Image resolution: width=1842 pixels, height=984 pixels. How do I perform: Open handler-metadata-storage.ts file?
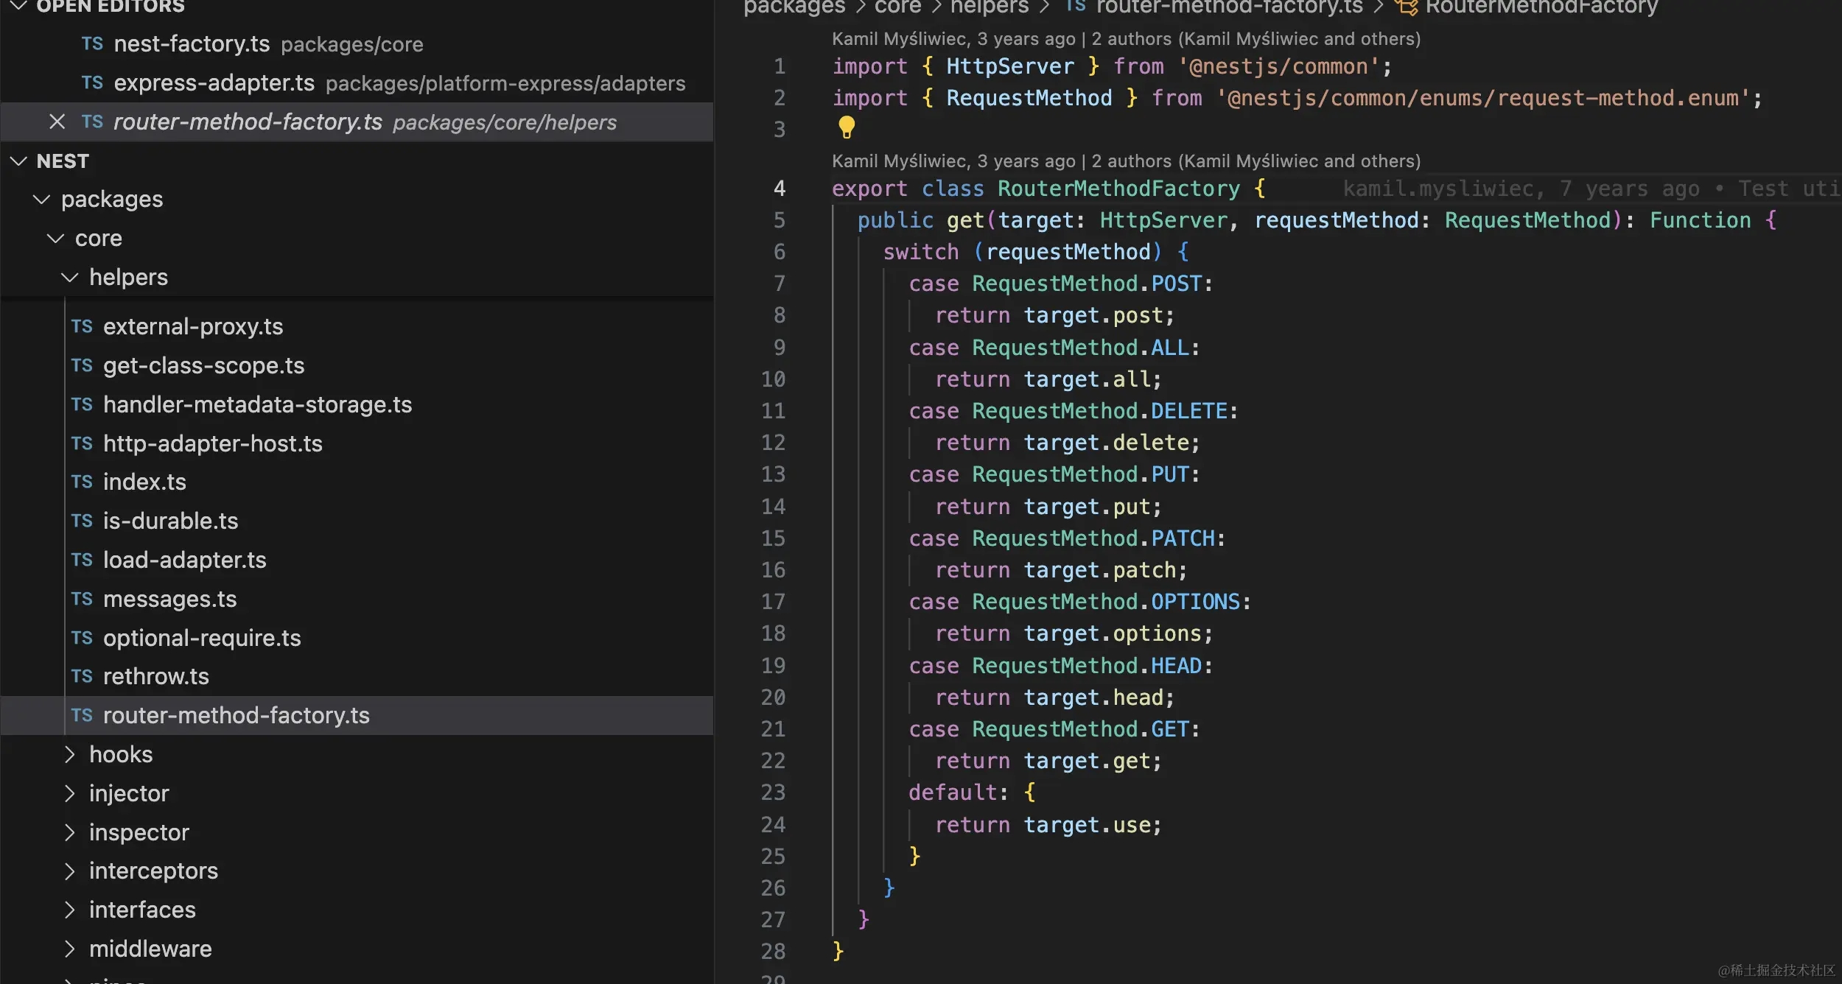[257, 404]
